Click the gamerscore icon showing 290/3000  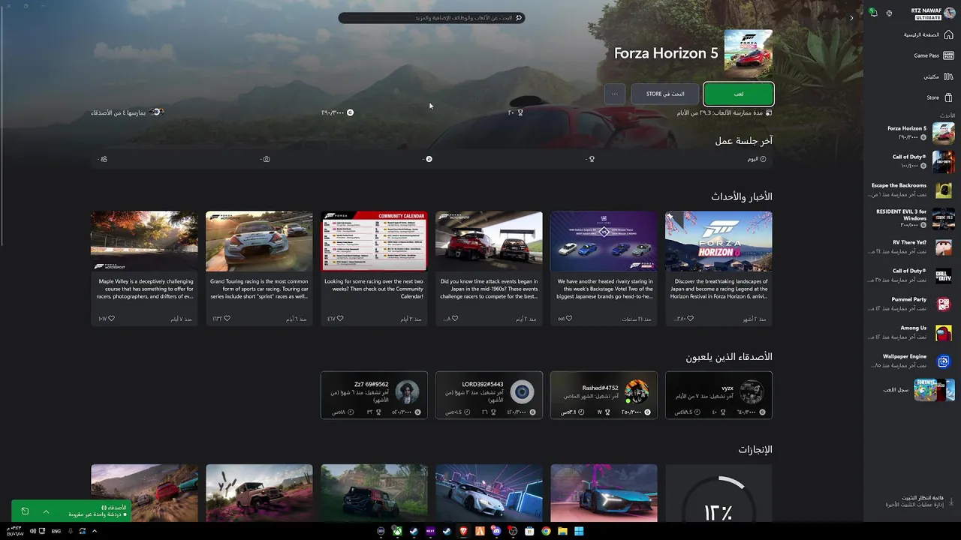(x=350, y=112)
